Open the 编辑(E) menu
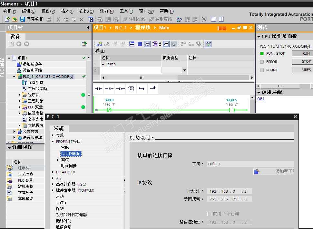 pos(29,11)
